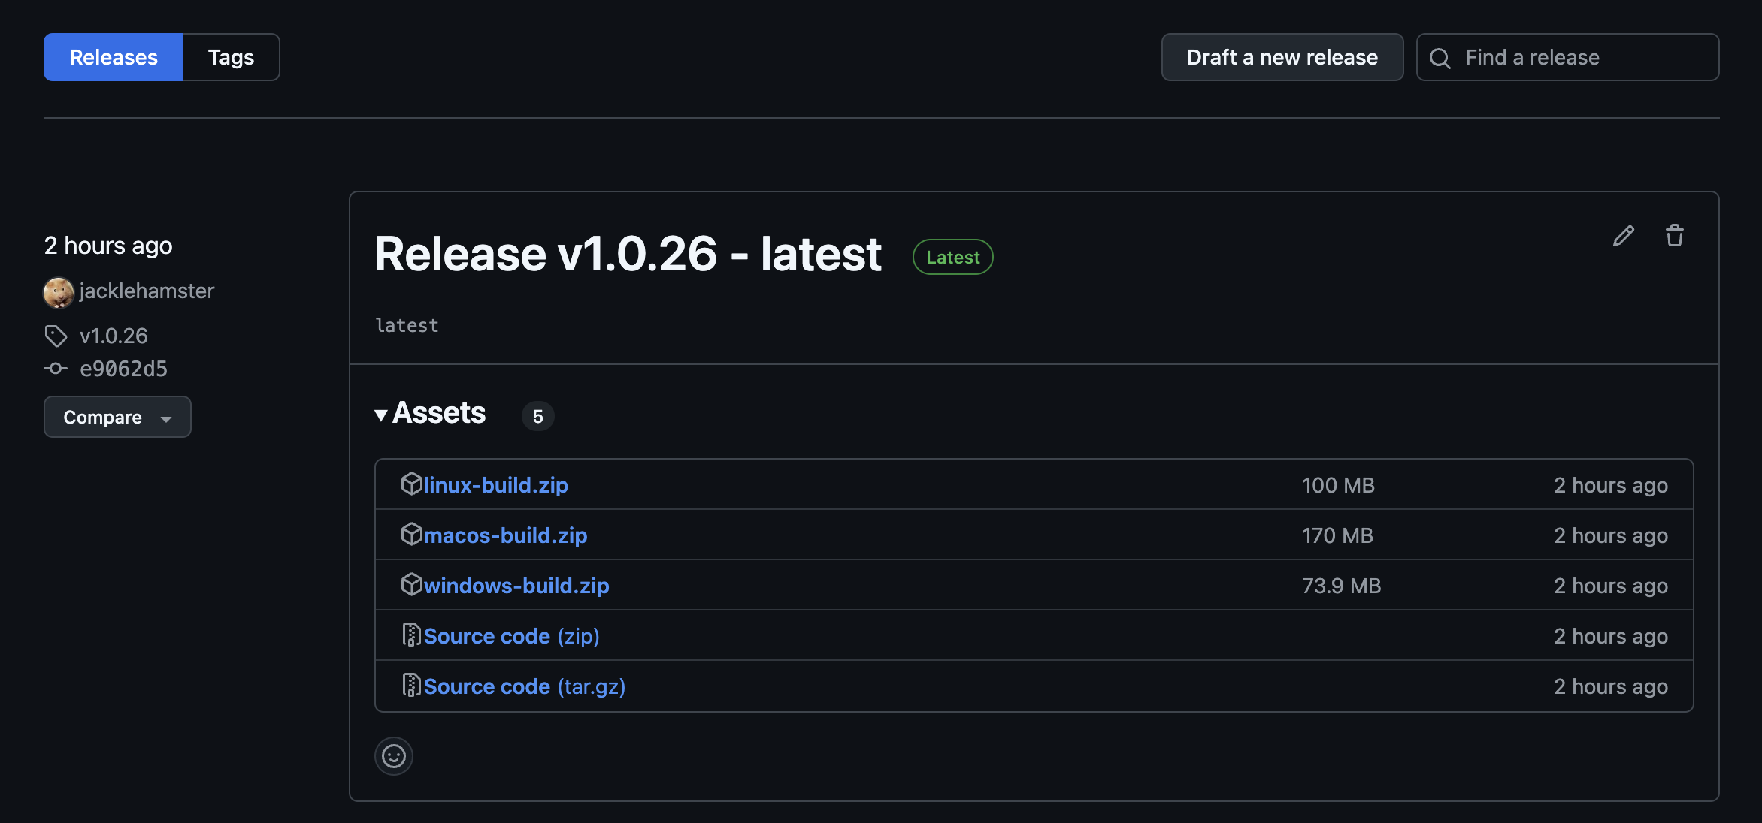The width and height of the screenshot is (1762, 823).
Task: Focus the Find a release search field
Action: point(1568,57)
